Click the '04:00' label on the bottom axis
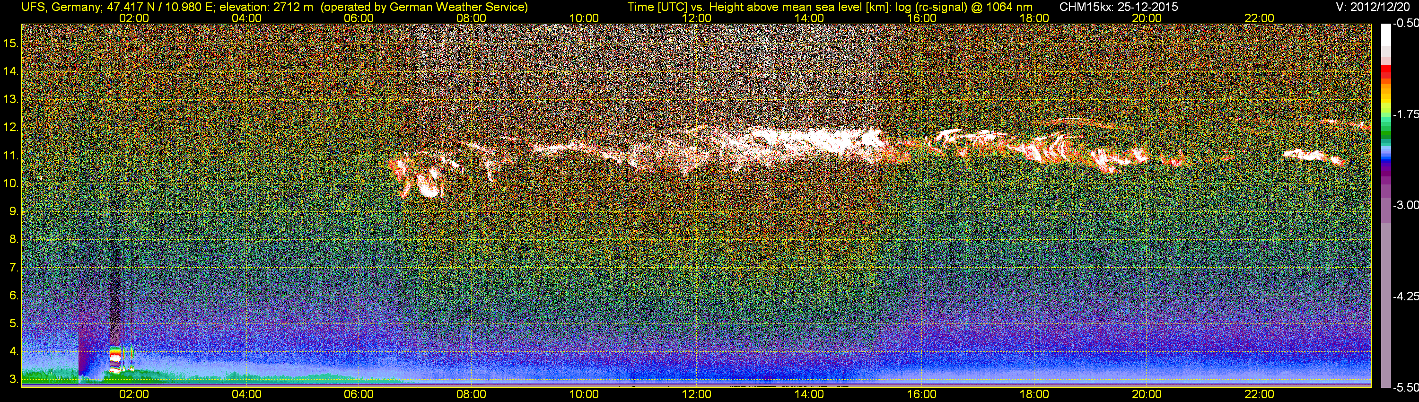 [246, 394]
